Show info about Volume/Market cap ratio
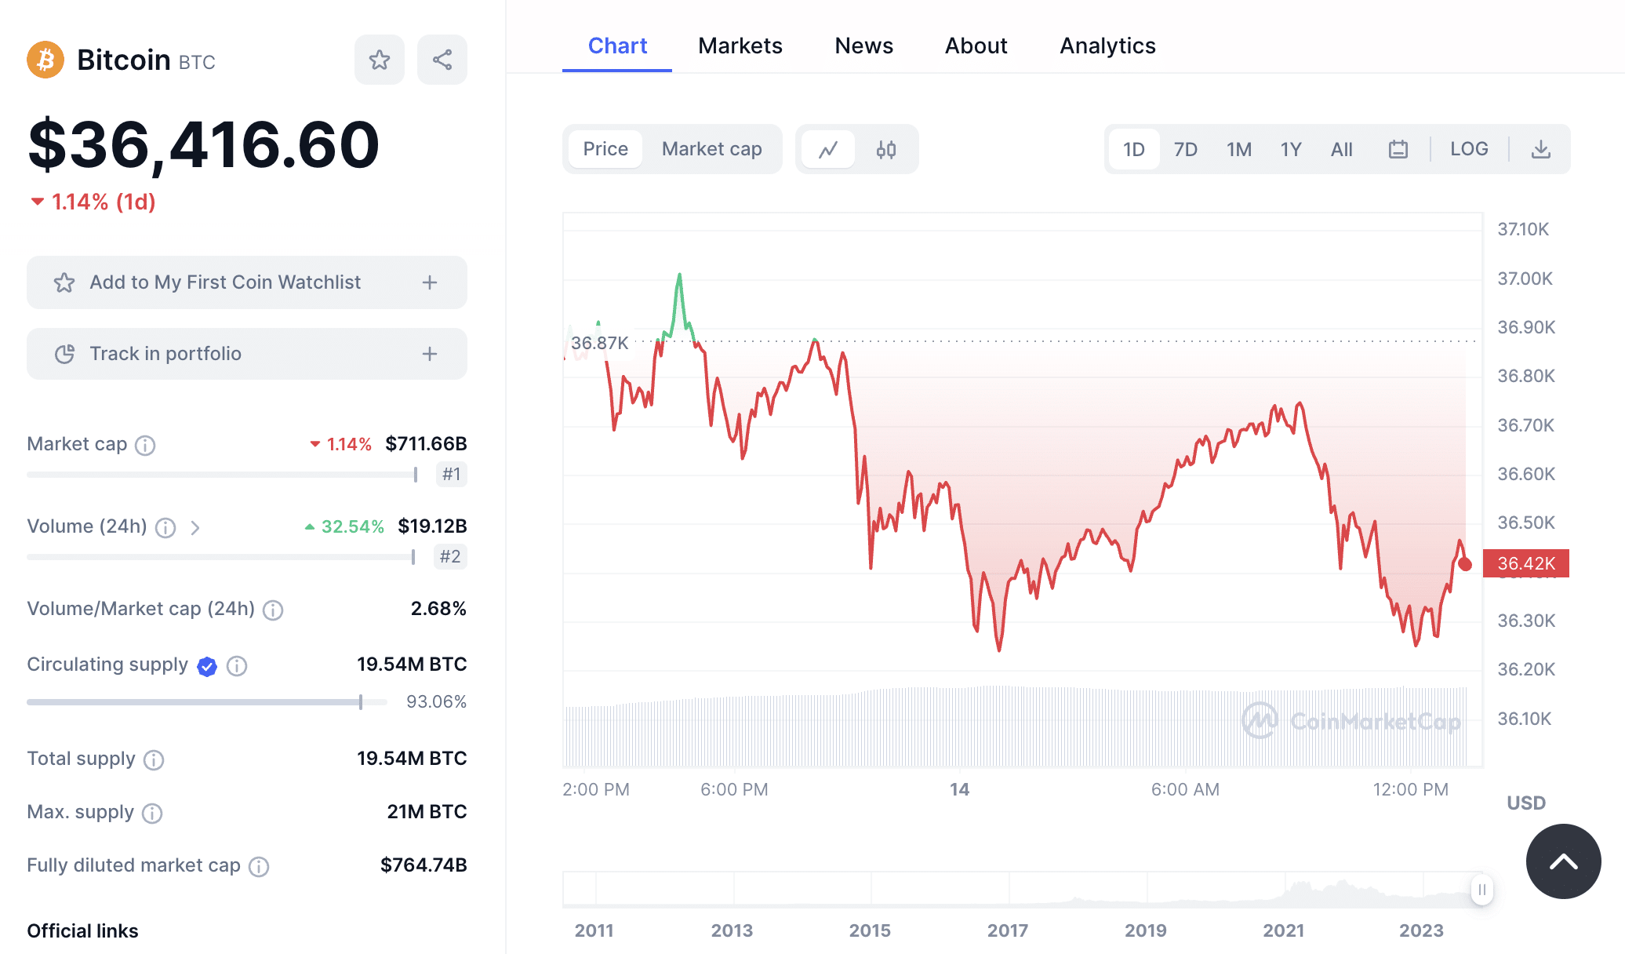This screenshot has width=1625, height=954. (x=273, y=610)
